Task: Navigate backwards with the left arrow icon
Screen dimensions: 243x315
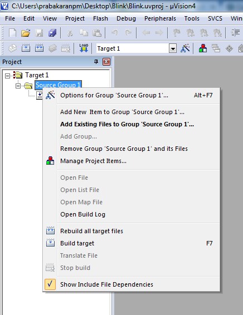Action: pyautogui.click(x=146, y=32)
